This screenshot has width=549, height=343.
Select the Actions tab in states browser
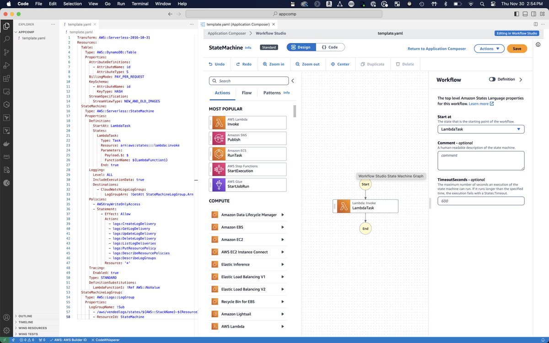(222, 92)
